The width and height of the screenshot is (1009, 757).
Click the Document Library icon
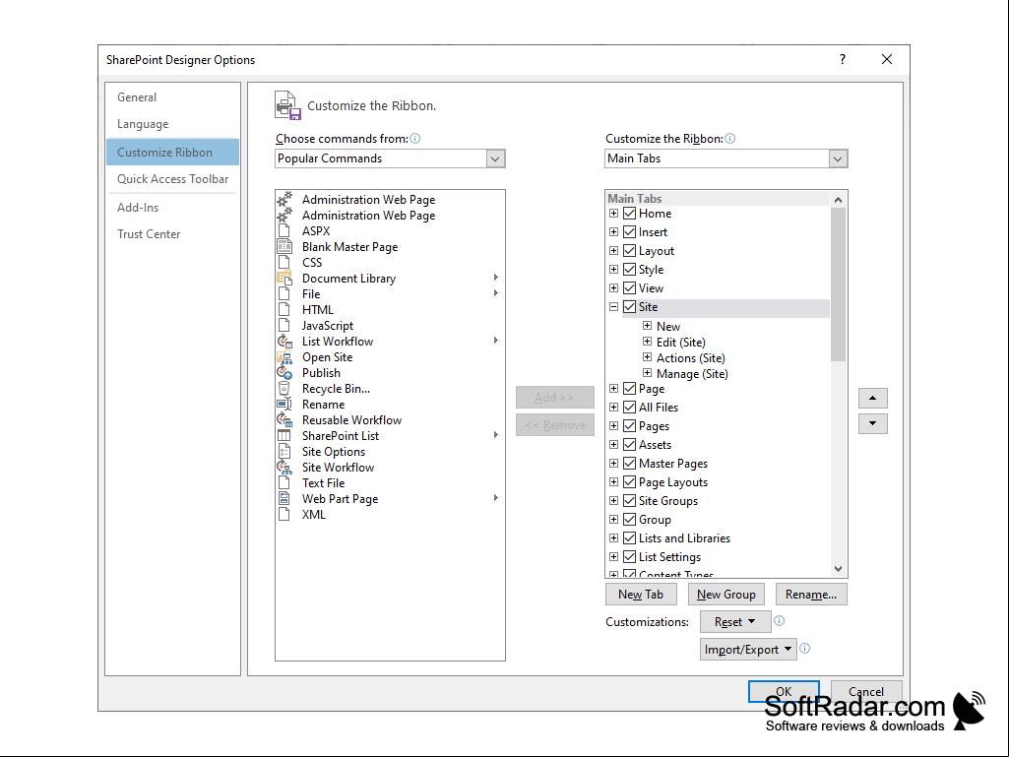pyautogui.click(x=284, y=278)
